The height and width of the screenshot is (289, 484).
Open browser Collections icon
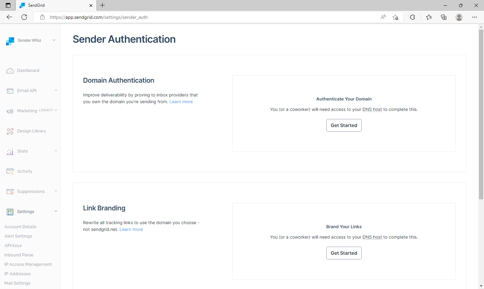444,17
